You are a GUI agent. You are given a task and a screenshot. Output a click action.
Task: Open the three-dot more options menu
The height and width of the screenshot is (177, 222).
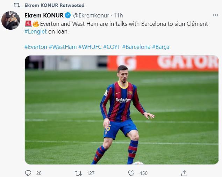pos(215,15)
